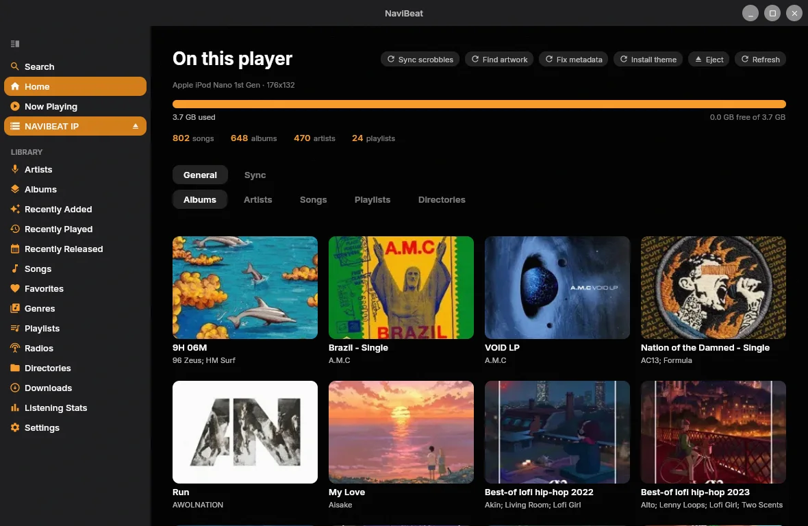The width and height of the screenshot is (808, 526).
Task: Click the Recently Played clock icon
Action: 15,229
